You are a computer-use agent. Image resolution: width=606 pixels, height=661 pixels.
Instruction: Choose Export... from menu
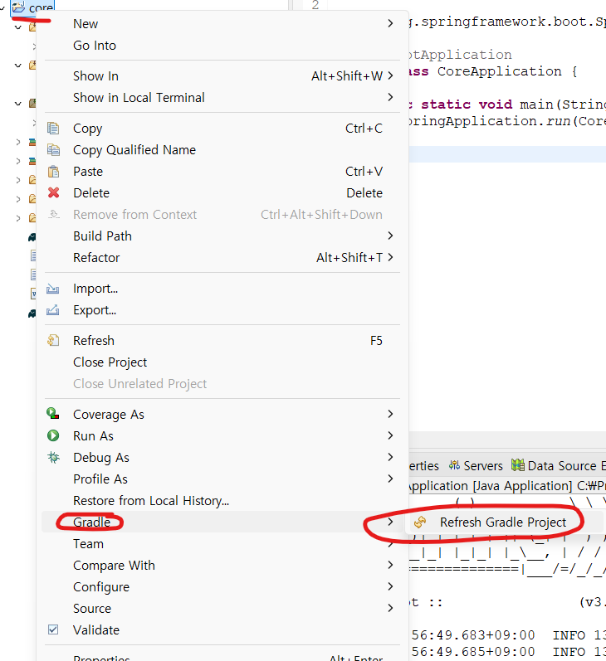click(x=222, y=310)
